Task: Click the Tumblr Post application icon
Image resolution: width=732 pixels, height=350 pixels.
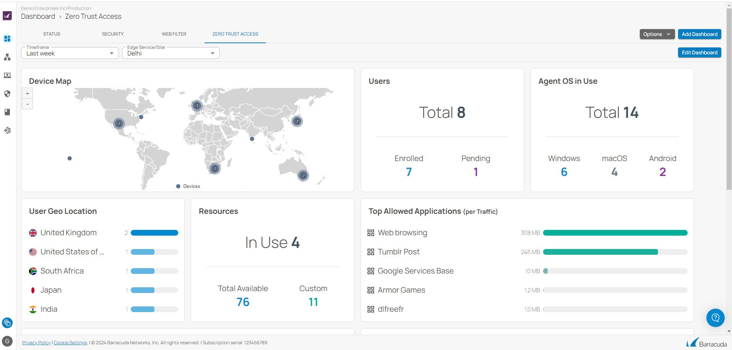Action: coord(371,252)
